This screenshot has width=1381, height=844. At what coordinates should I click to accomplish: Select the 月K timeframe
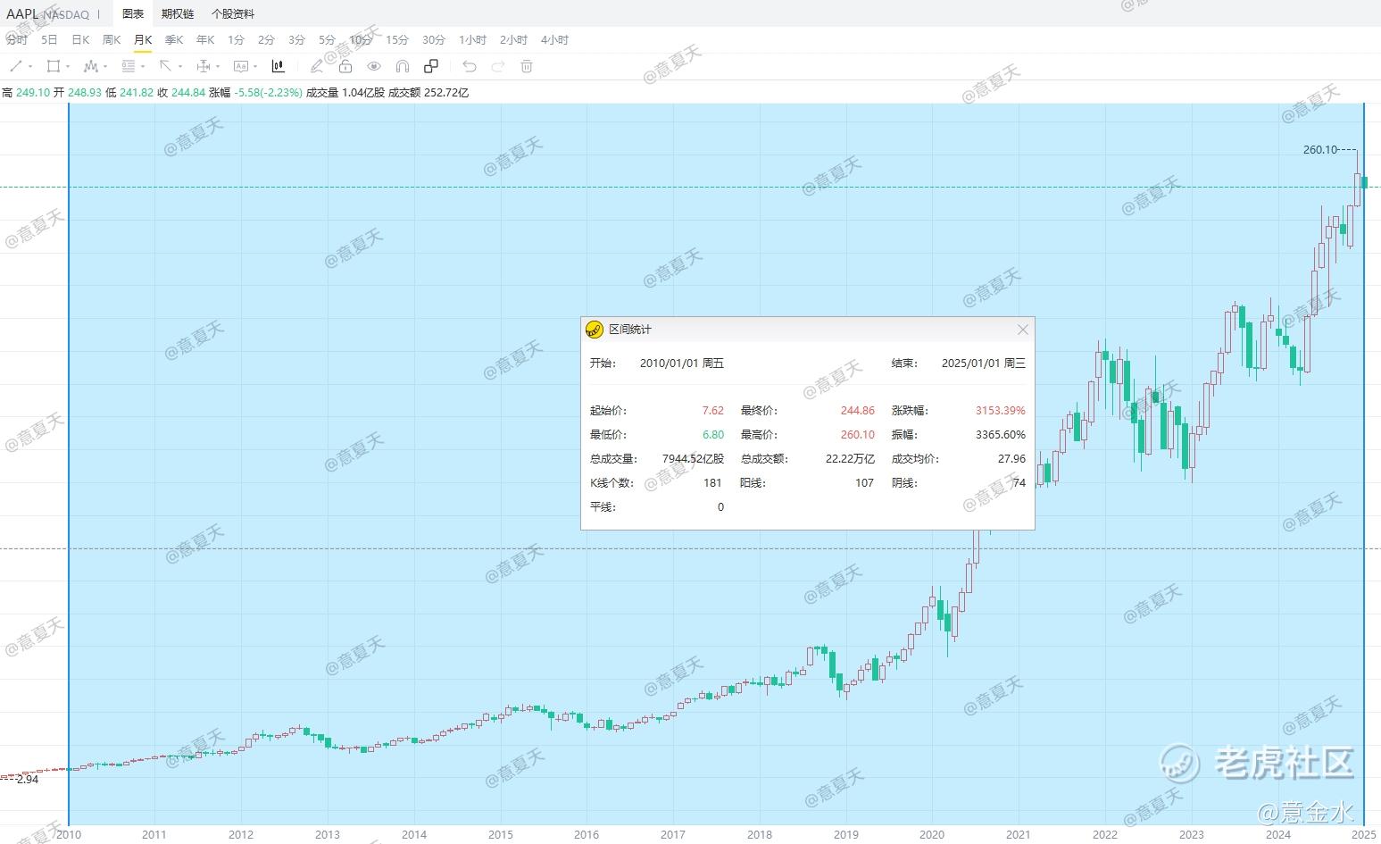(x=143, y=40)
